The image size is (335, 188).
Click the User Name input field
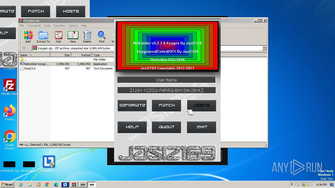(166, 80)
